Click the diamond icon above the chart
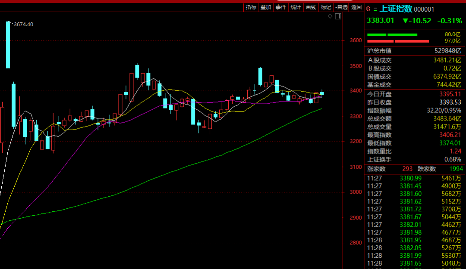 tap(330, 16)
